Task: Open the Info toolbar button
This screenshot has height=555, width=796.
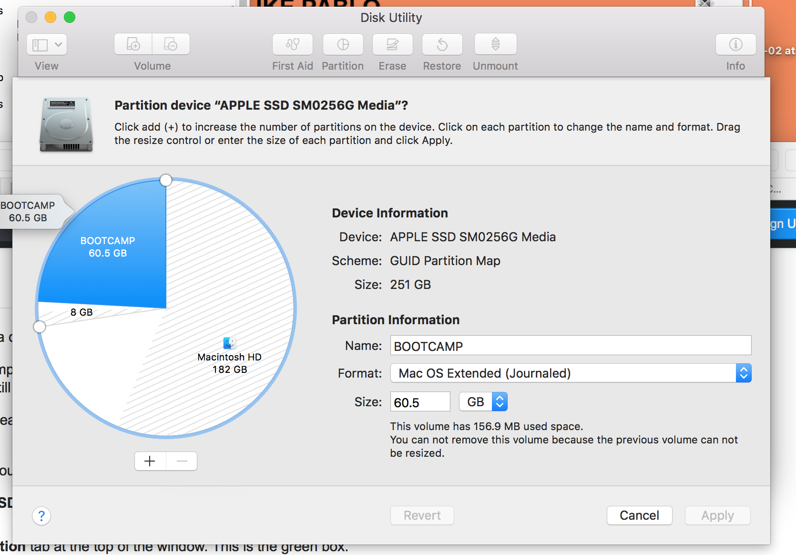Action: point(736,44)
